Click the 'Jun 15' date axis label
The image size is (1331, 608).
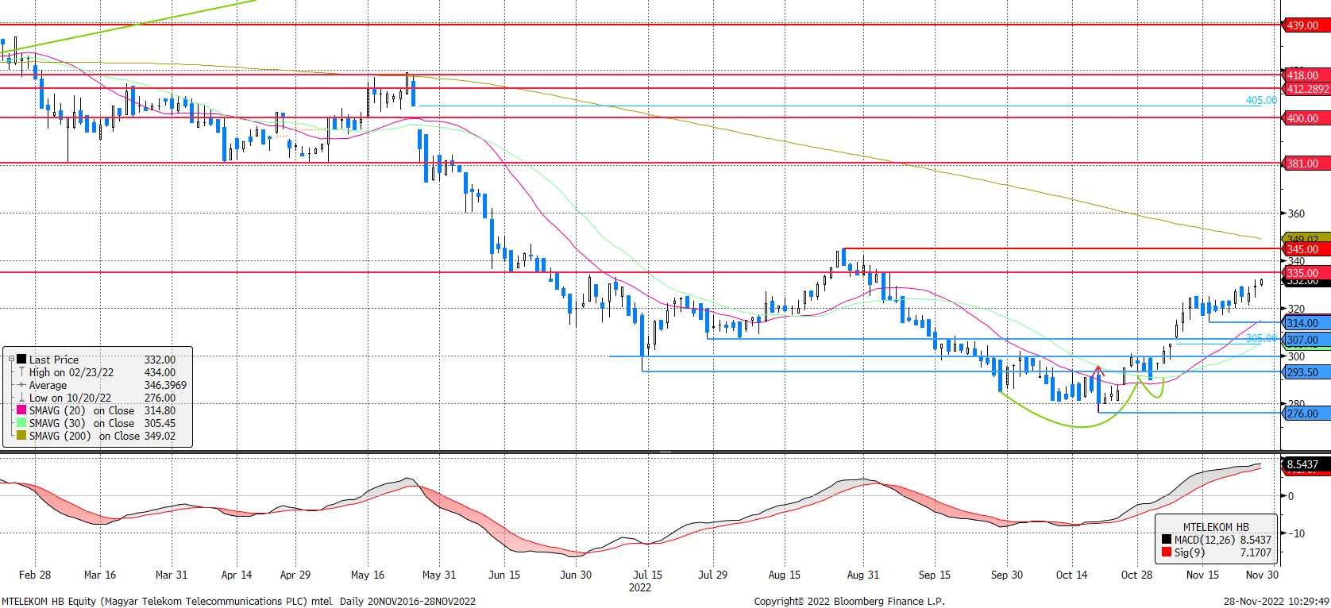[x=504, y=575]
